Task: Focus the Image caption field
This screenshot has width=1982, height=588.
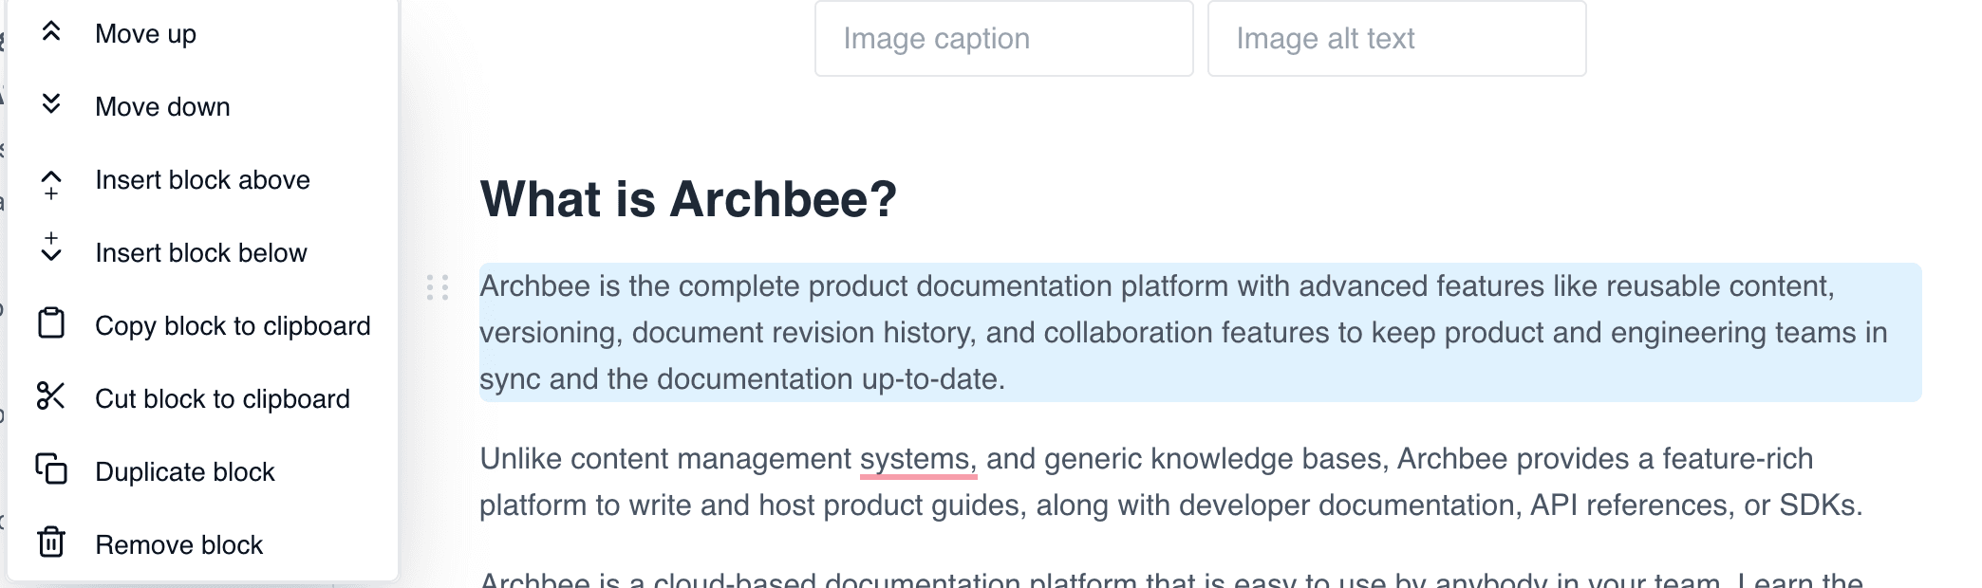Action: (1003, 39)
